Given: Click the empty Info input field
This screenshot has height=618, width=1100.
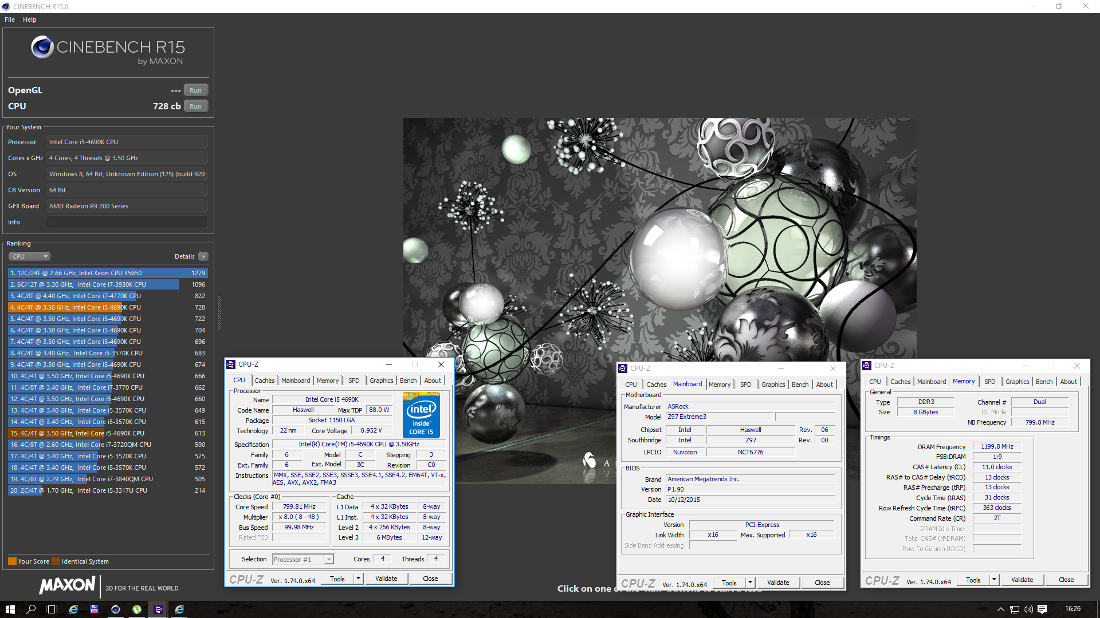Looking at the screenshot, I should pyautogui.click(x=127, y=222).
